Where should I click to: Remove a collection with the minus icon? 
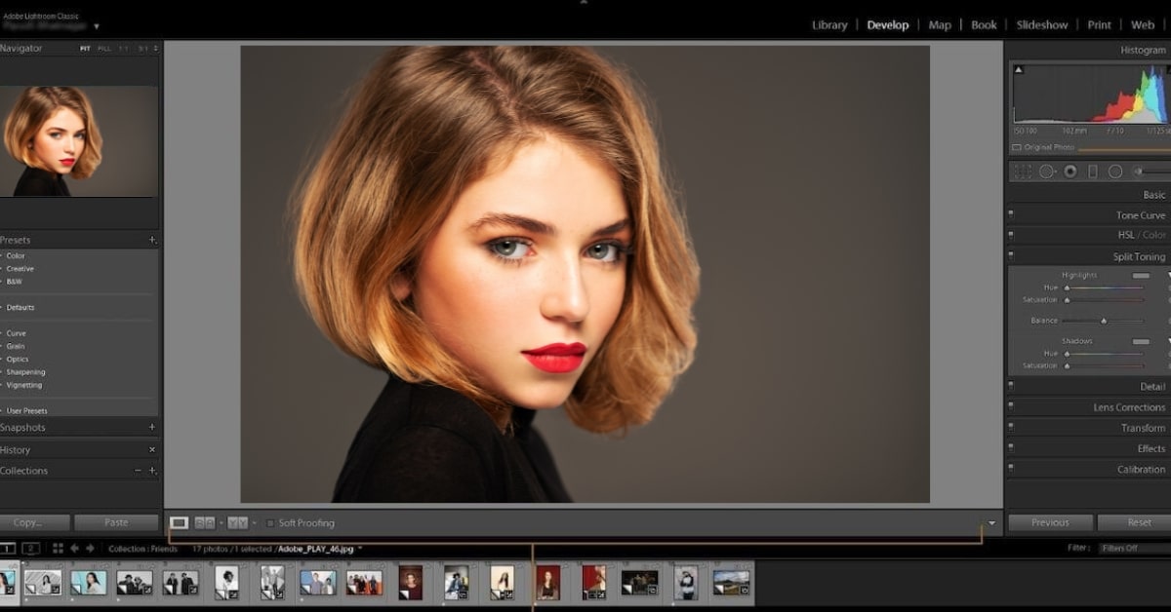tap(138, 471)
